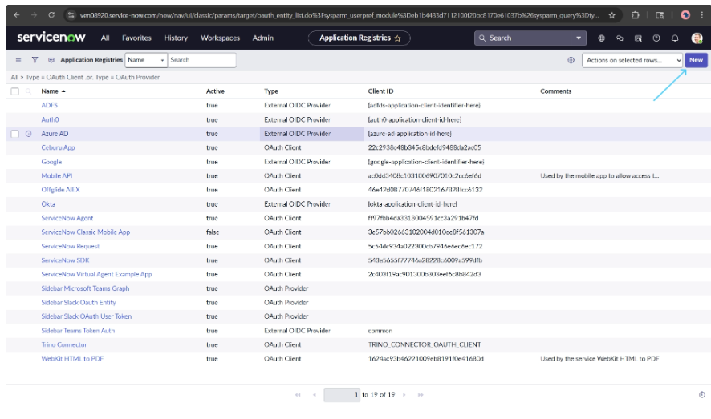The height and width of the screenshot is (419, 711).
Task: Go forward in the browser
Action: [x=34, y=15]
